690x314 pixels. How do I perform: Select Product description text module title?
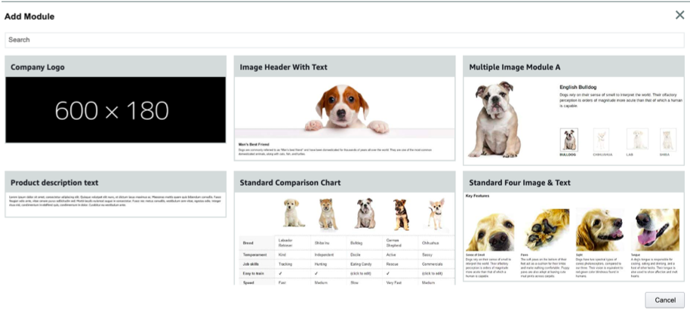pyautogui.click(x=54, y=183)
